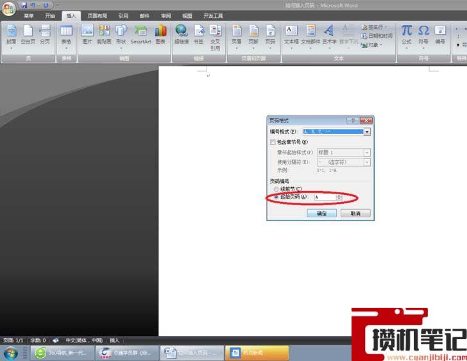Insert Date and Time (日期和时间)
467x361 pixels.
377,36
